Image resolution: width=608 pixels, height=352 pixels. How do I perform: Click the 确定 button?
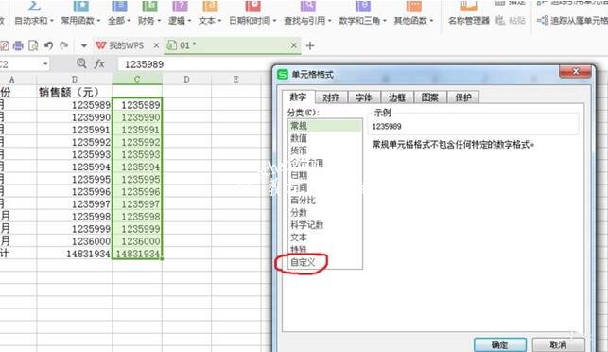[x=500, y=344]
